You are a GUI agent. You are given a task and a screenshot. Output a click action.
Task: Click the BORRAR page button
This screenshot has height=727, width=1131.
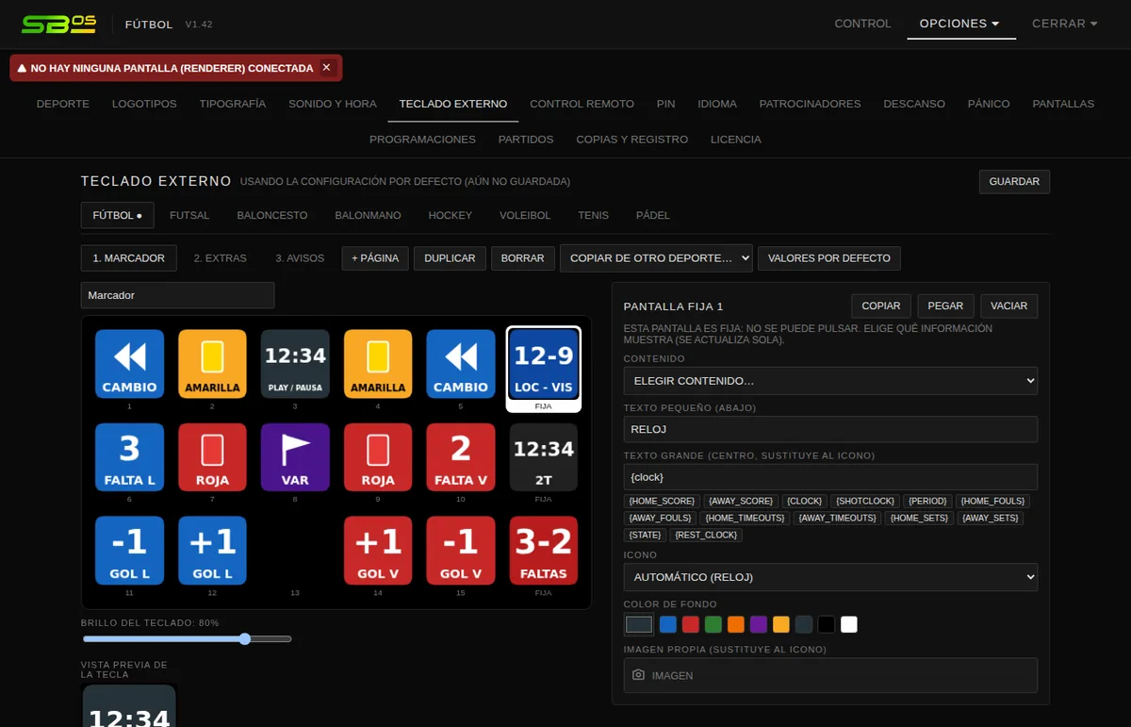[x=523, y=258]
